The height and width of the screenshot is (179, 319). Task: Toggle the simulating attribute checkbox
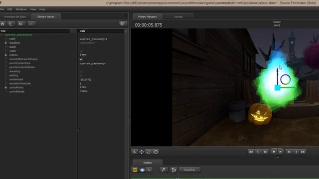[81, 72]
